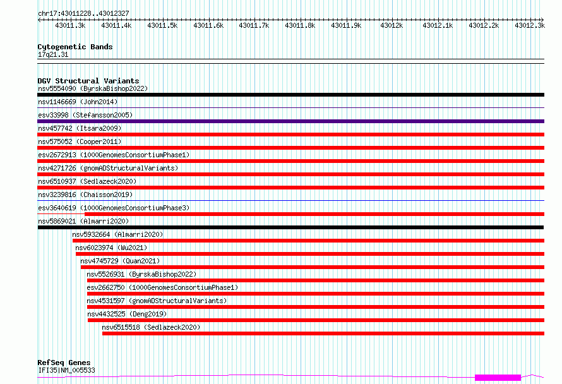Select nsv6023974 (Wu2021) label
562x384 pixels.
111,248
